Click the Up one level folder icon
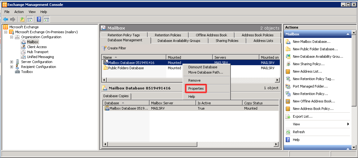The height and width of the screenshot is (158, 358). [x=22, y=20]
